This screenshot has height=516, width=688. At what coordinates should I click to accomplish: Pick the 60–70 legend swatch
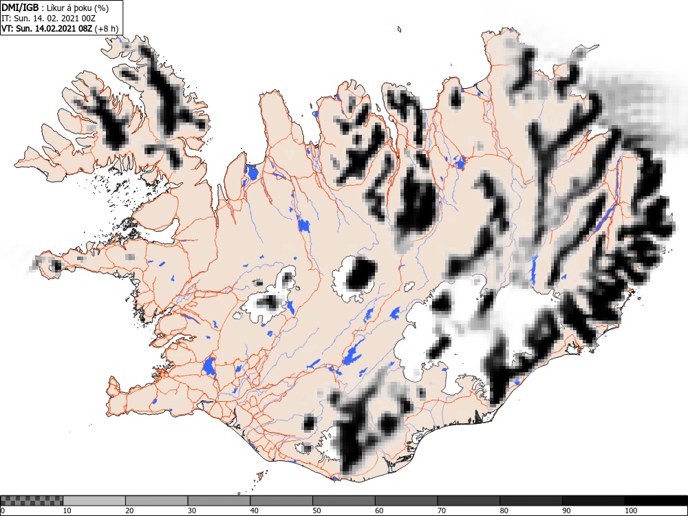pos(407,501)
